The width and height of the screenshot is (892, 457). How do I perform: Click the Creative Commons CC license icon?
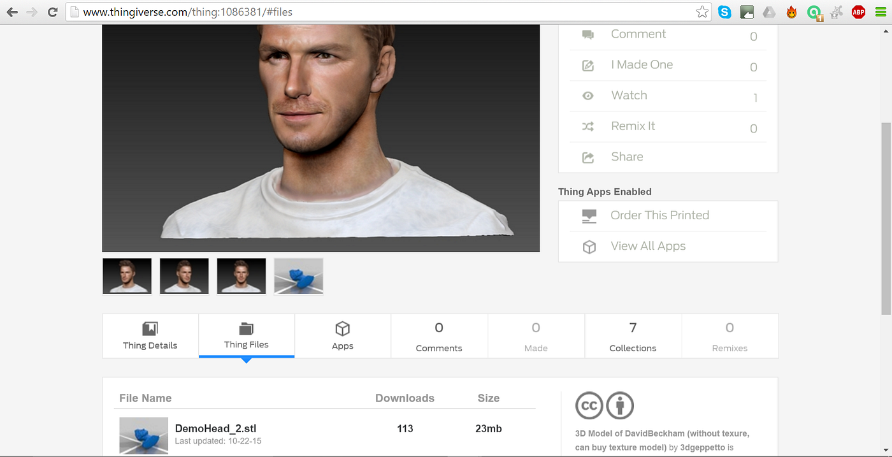pos(589,405)
